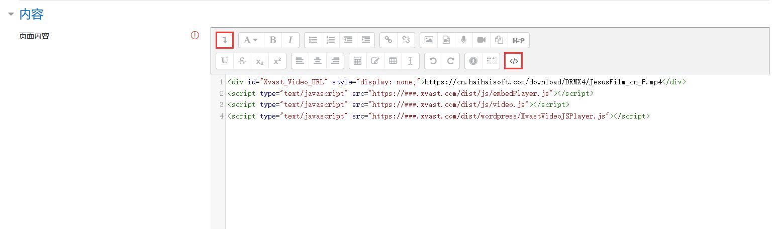The image size is (774, 236).
Task: Click the insert link chain icon
Action: 388,40
